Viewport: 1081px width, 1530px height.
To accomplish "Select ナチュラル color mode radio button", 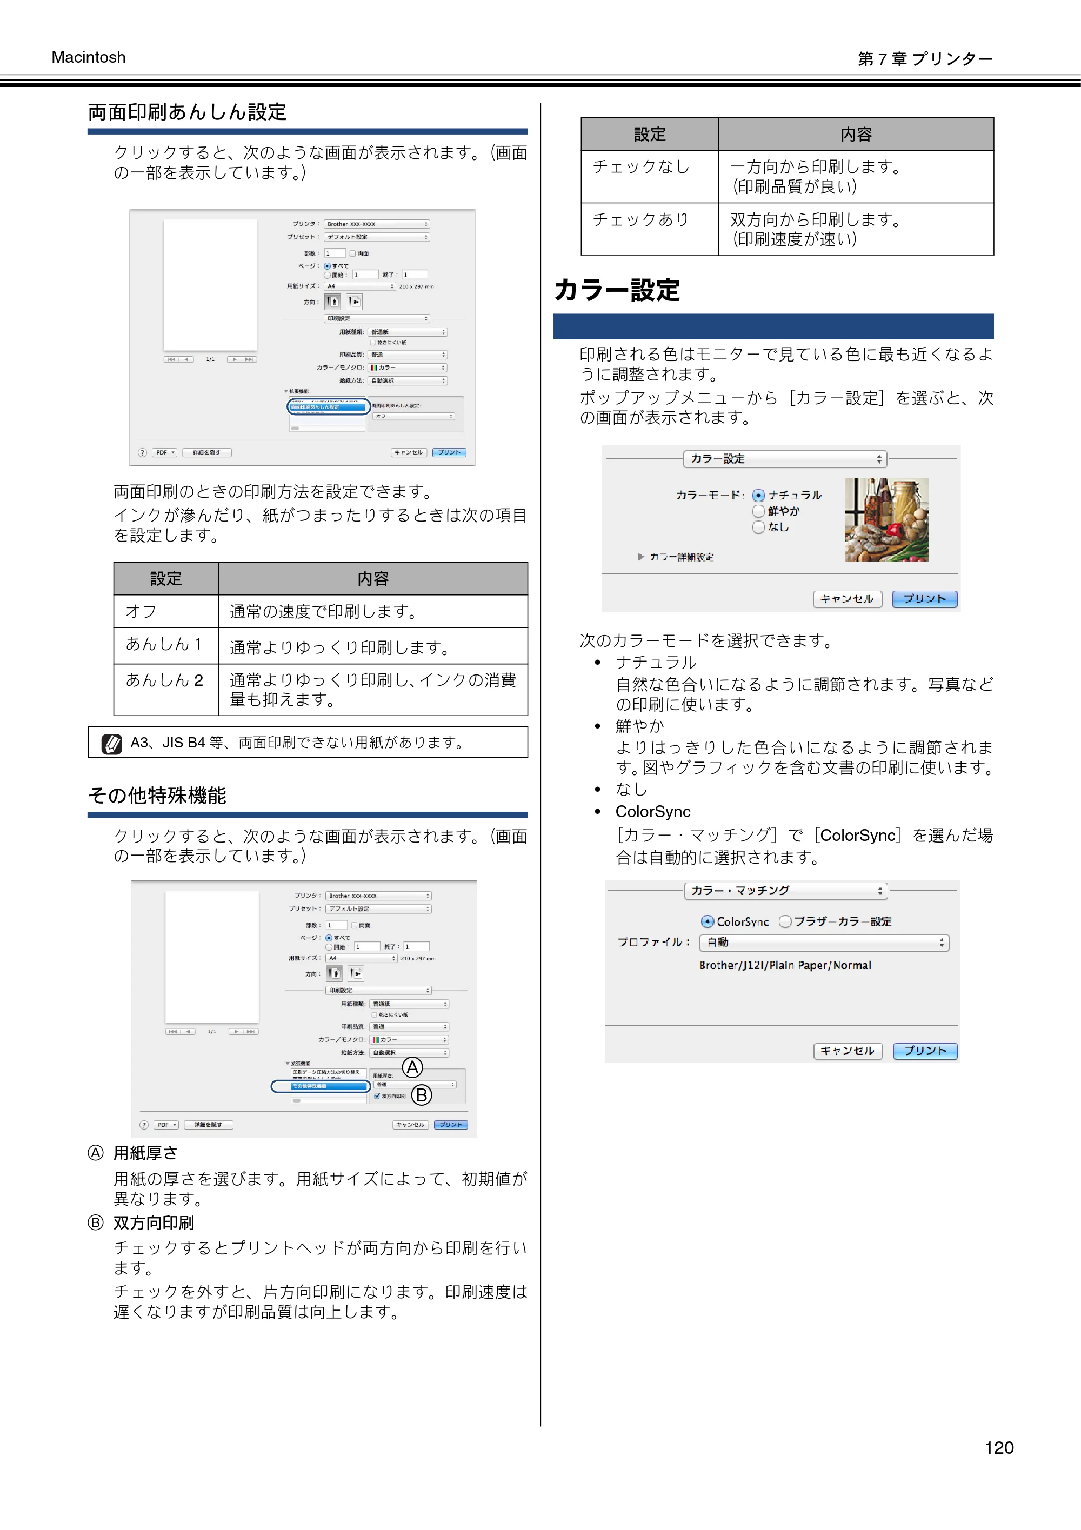I will coord(758,495).
